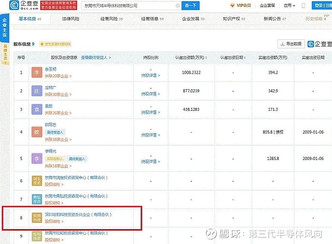The height and width of the screenshot is (244, 332).
Task: Open 持股详情 for row 4
Action: (x=151, y=135)
